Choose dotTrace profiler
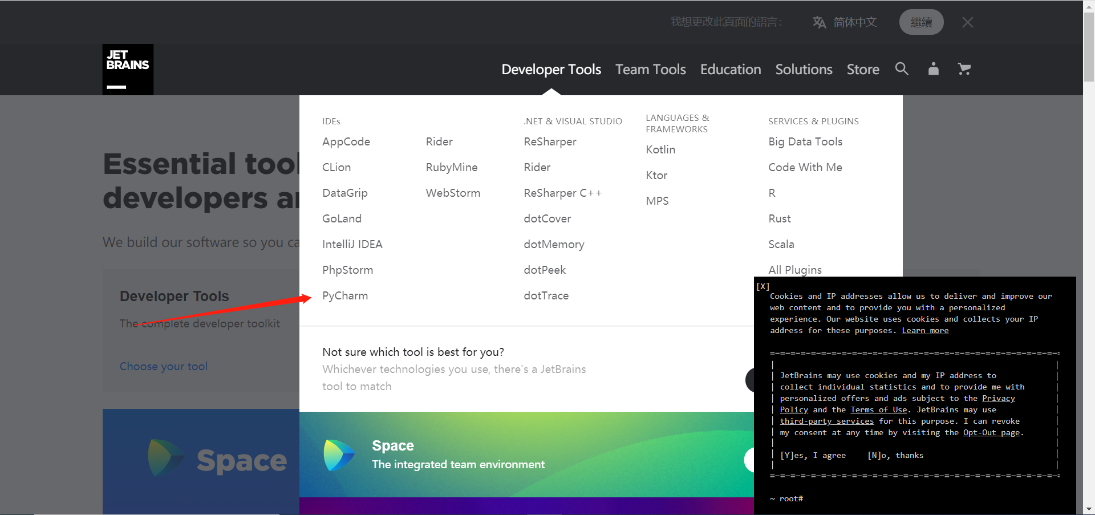Screen dimensions: 1095x515 [x=546, y=295]
